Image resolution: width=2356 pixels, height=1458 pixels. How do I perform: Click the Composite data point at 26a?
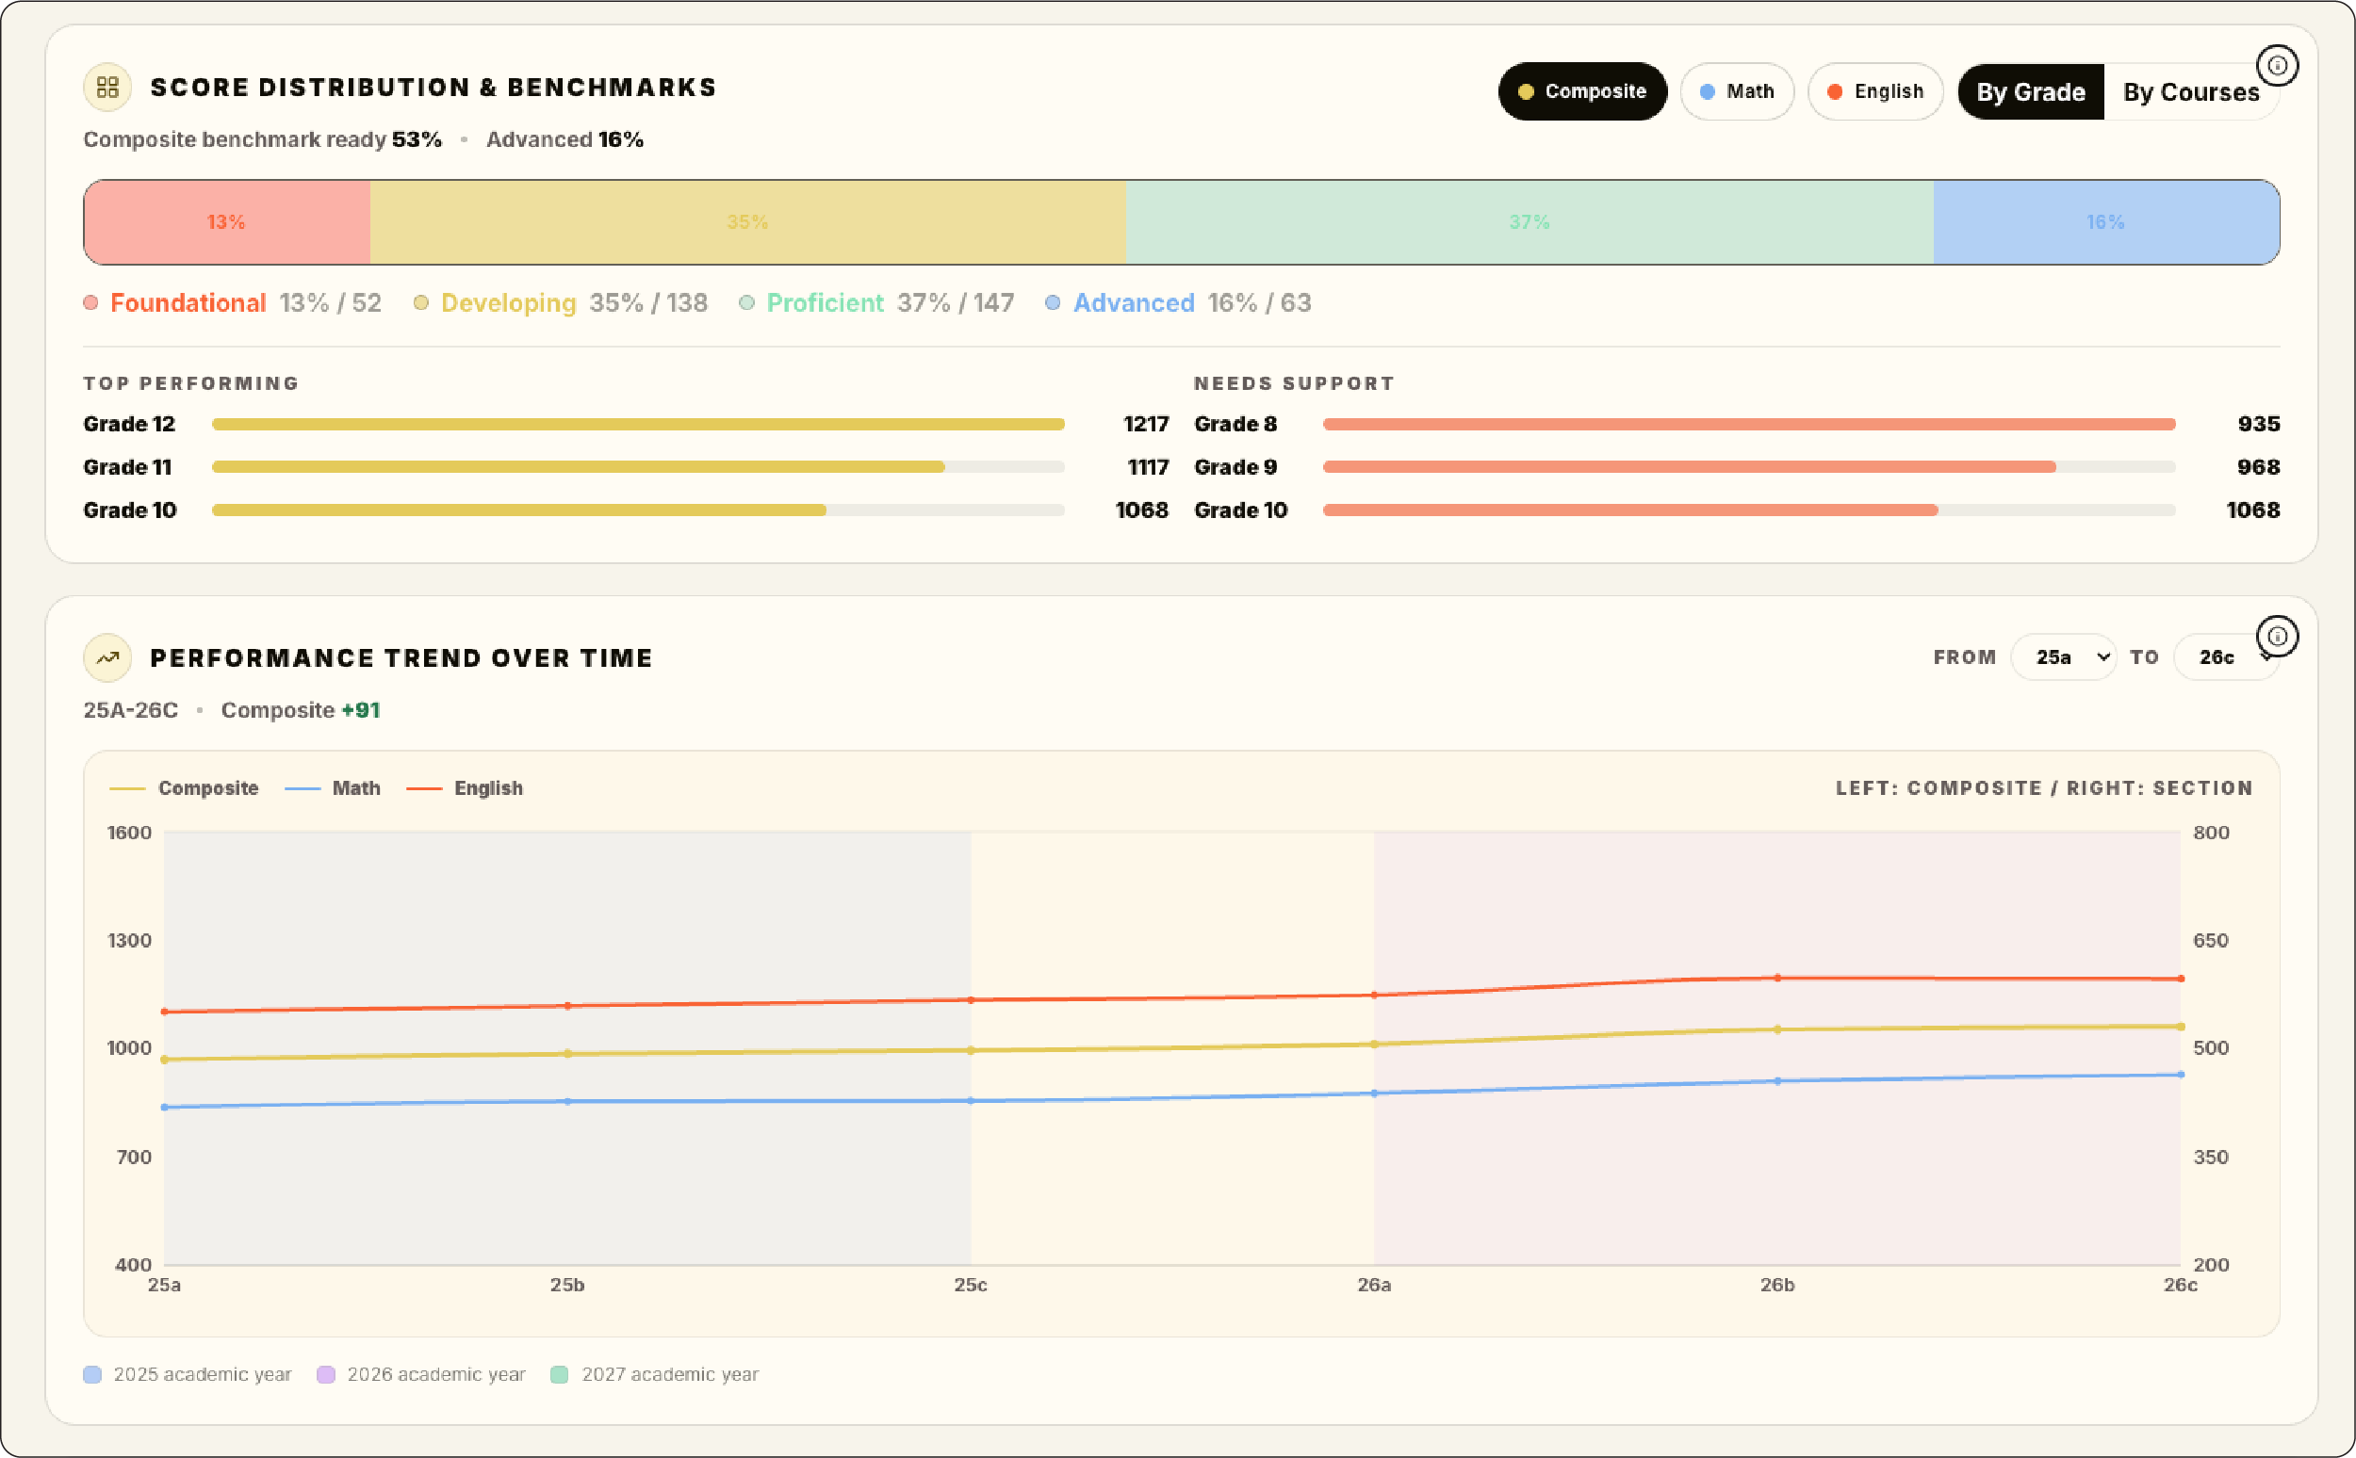click(1374, 1045)
